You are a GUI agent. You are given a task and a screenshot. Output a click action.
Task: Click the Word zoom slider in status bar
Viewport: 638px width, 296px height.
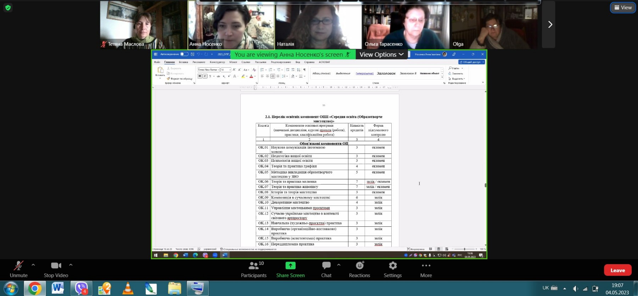pos(464,249)
